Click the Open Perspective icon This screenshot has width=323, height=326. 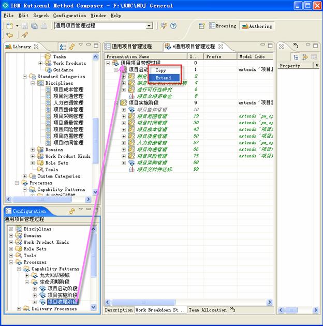coord(201,26)
